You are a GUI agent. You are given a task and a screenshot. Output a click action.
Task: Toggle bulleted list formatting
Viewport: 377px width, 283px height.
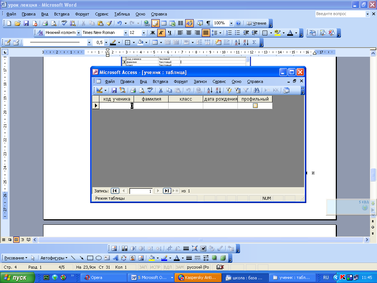[237, 33]
